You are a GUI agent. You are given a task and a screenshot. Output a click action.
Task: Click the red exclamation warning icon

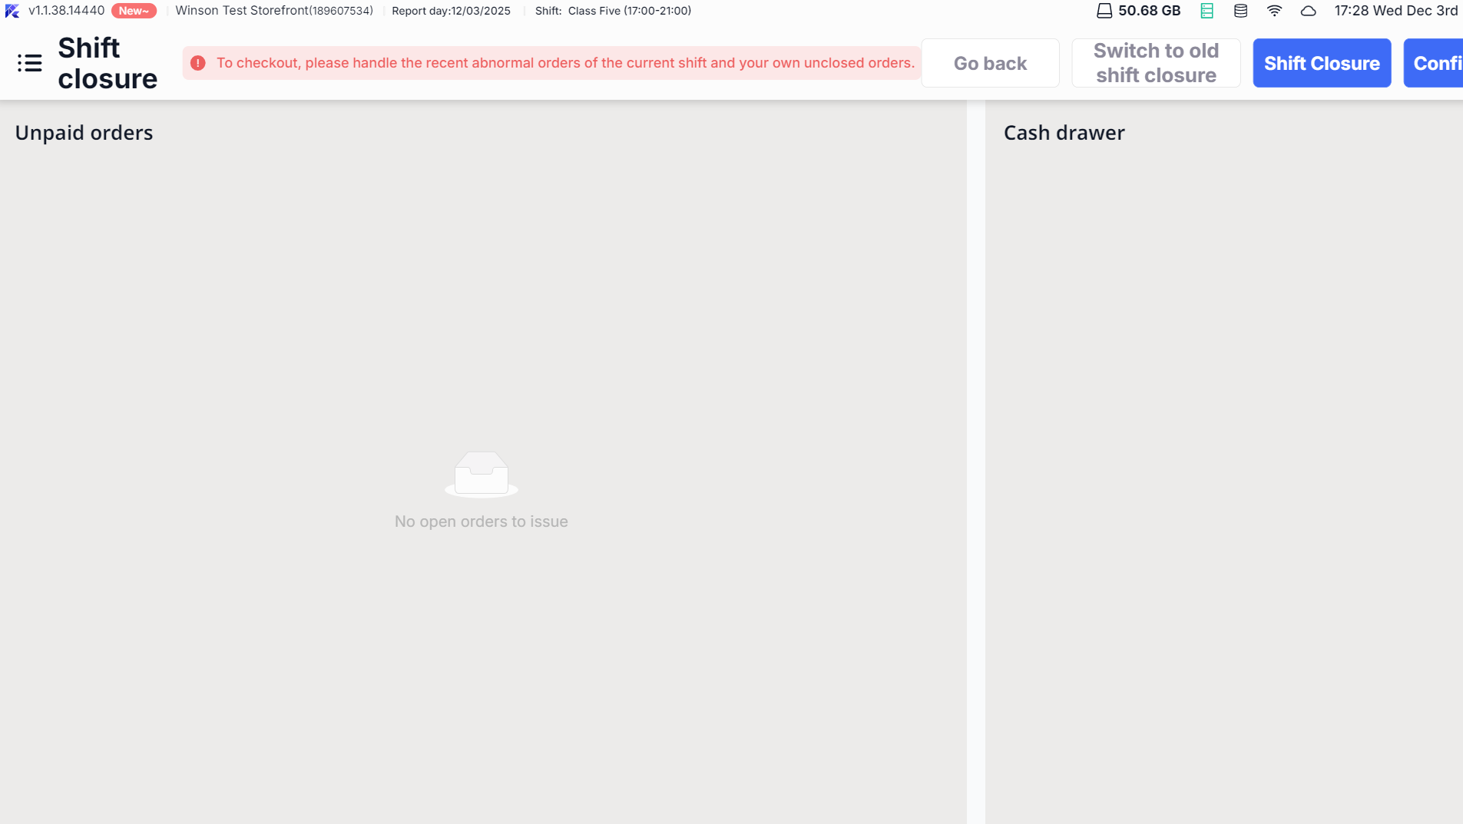pyautogui.click(x=198, y=63)
